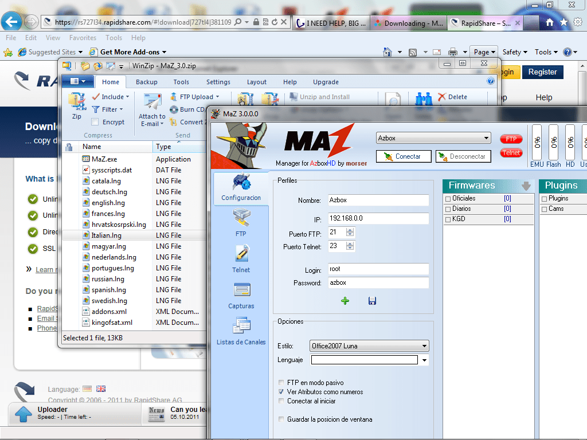Click the browser back arrow button

11,22
